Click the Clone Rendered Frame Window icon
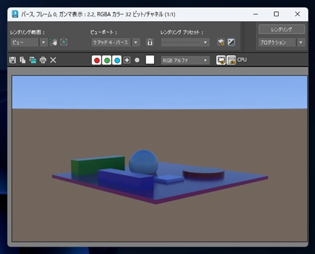Viewport: 315px width, 254px height. (33, 60)
